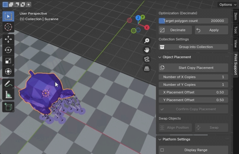Select the Measure tool

(8, 95)
